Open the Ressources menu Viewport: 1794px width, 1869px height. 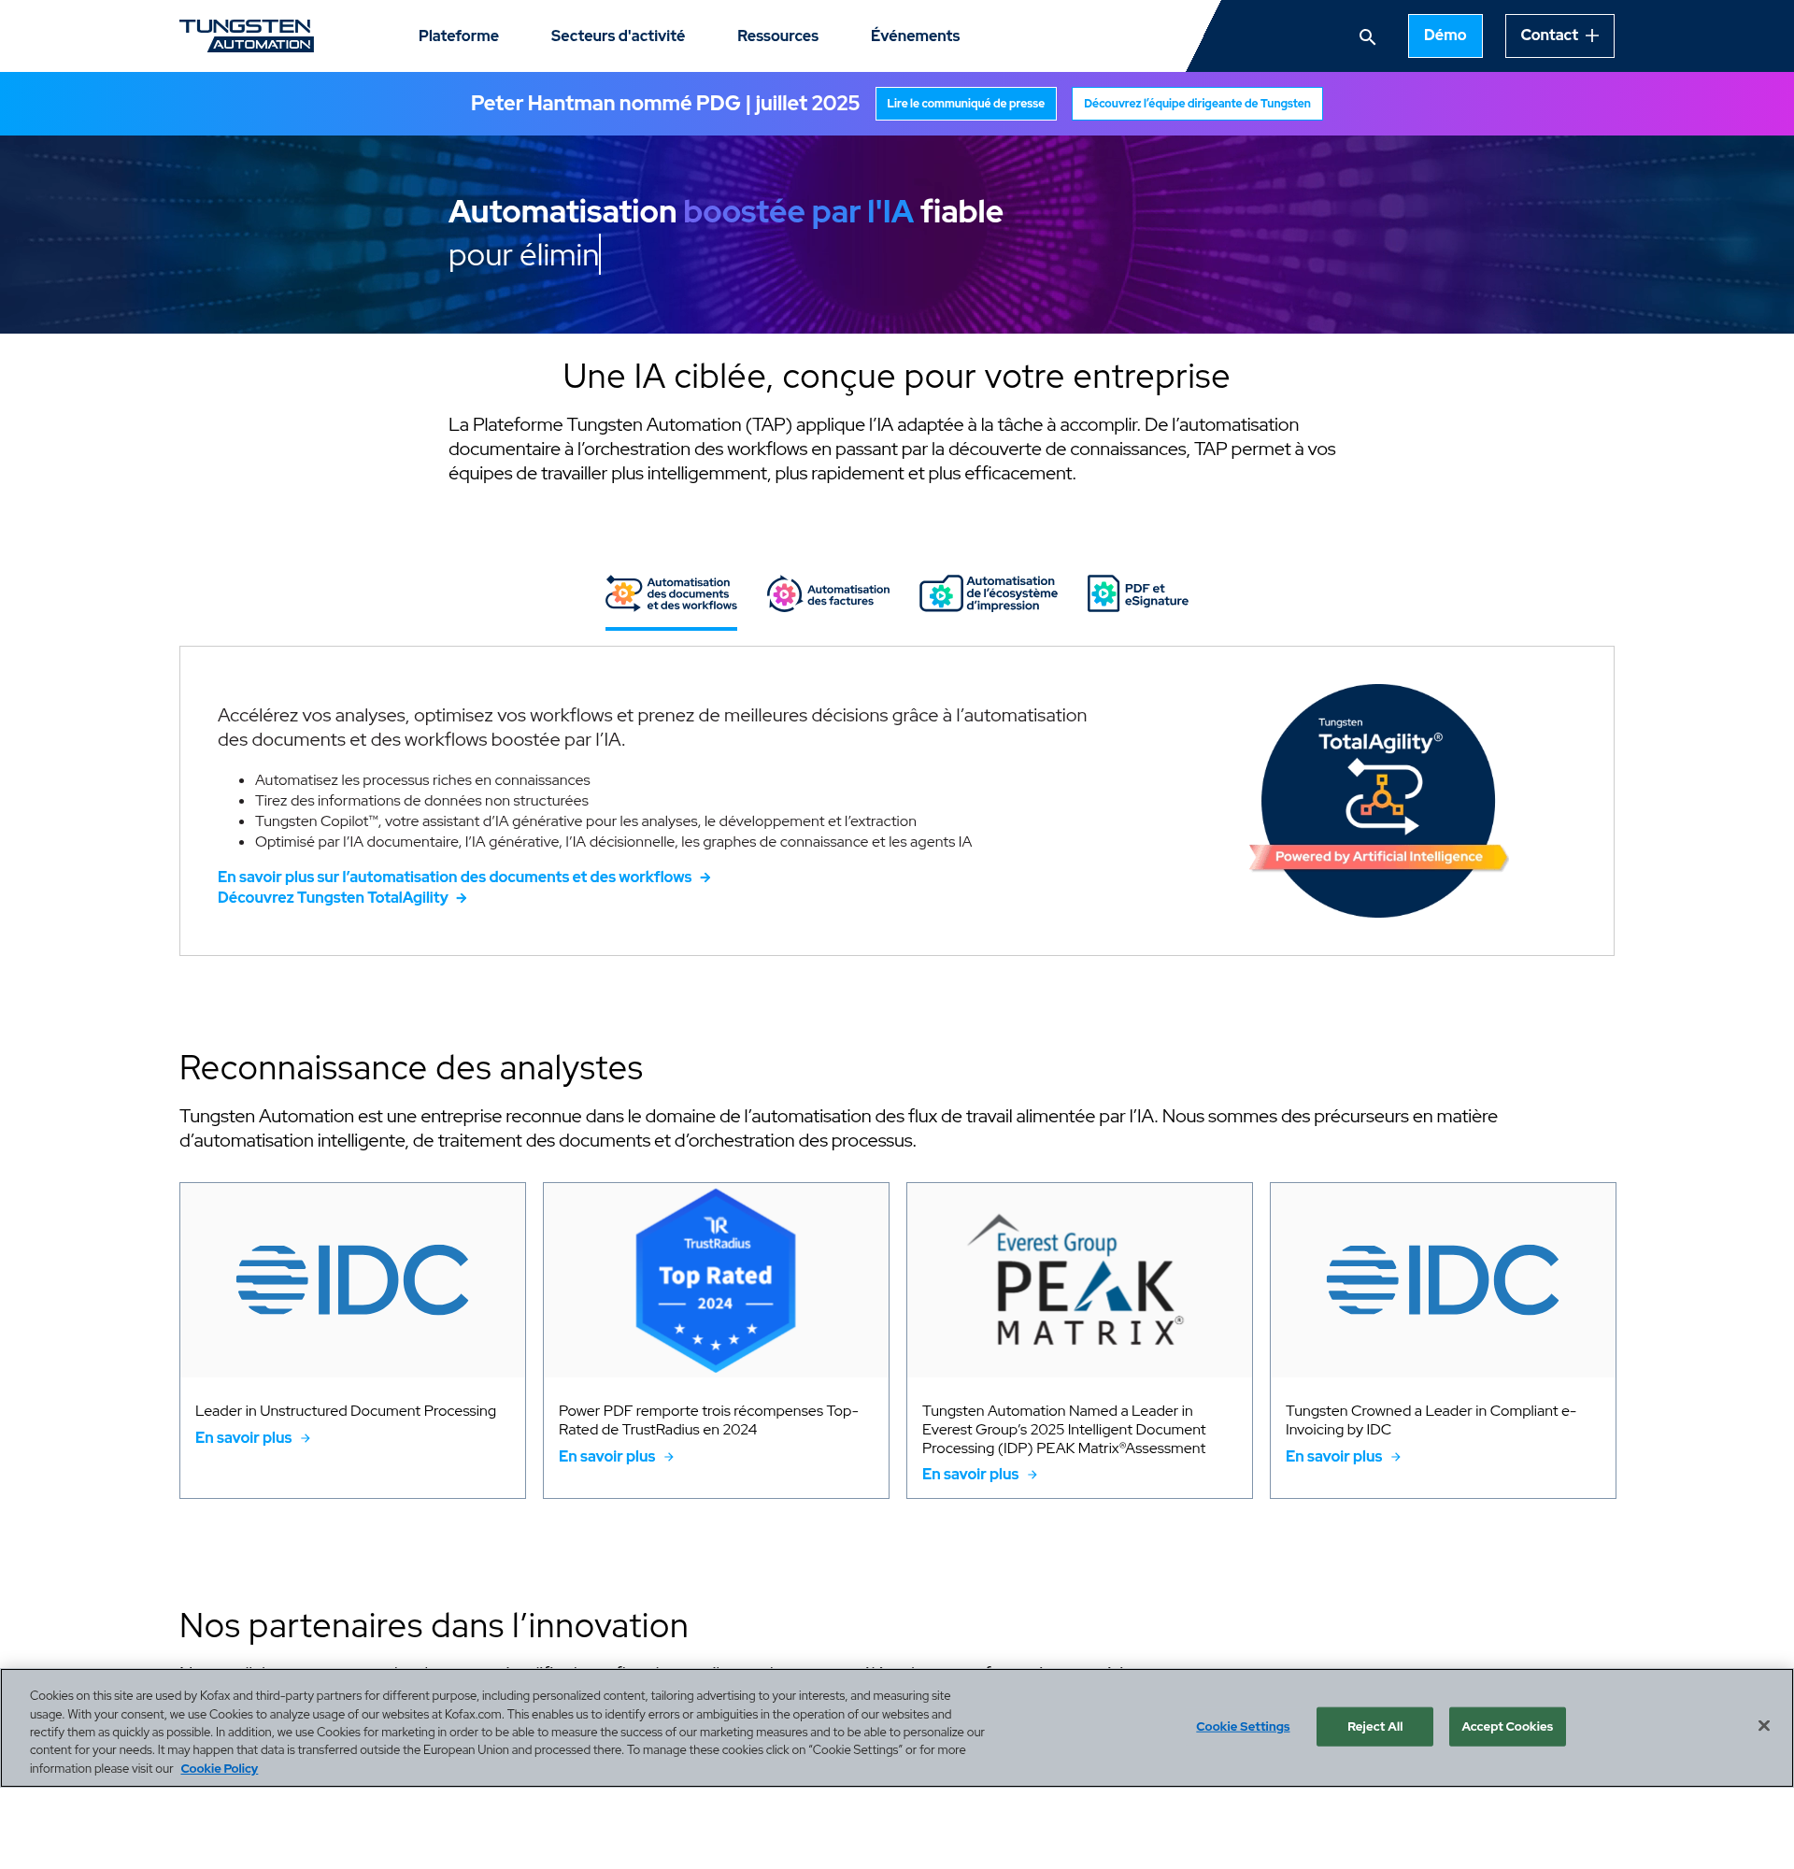click(x=776, y=36)
